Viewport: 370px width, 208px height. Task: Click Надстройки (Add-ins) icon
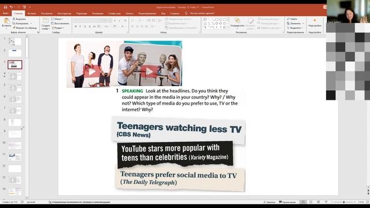pyautogui.click(x=314, y=21)
